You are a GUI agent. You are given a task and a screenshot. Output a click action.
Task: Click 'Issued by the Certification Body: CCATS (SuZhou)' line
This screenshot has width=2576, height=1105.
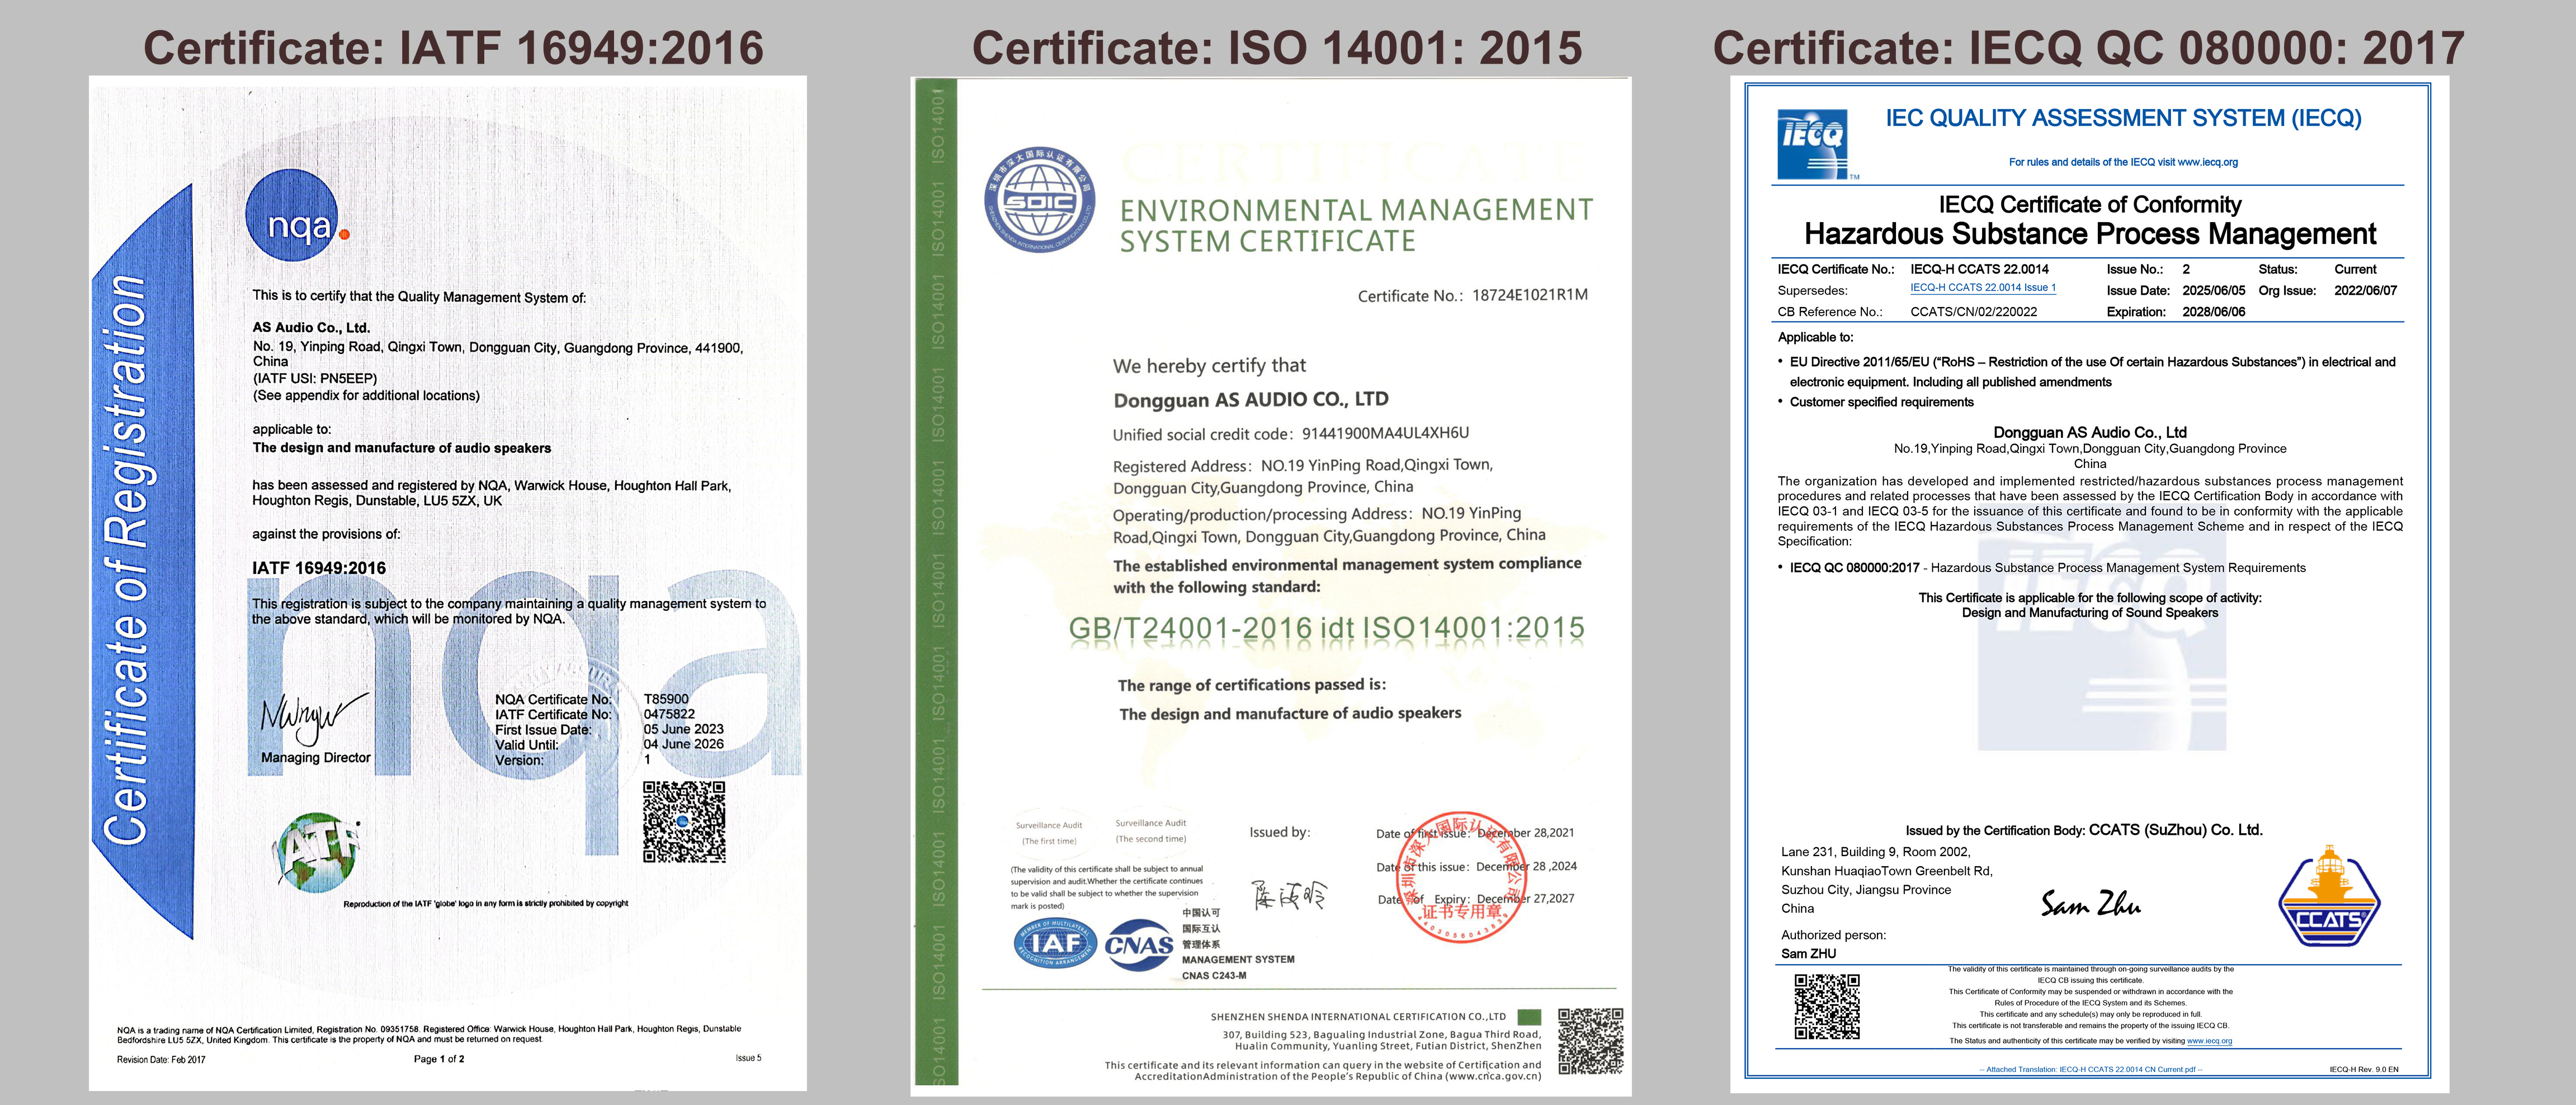tap(2083, 830)
